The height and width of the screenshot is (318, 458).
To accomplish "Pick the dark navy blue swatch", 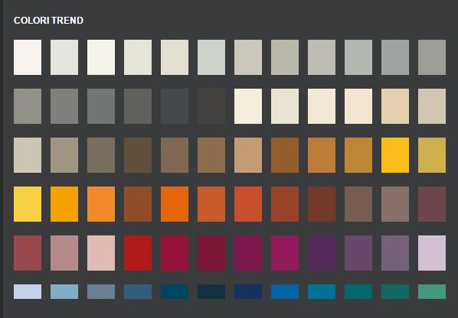I will [248, 291].
